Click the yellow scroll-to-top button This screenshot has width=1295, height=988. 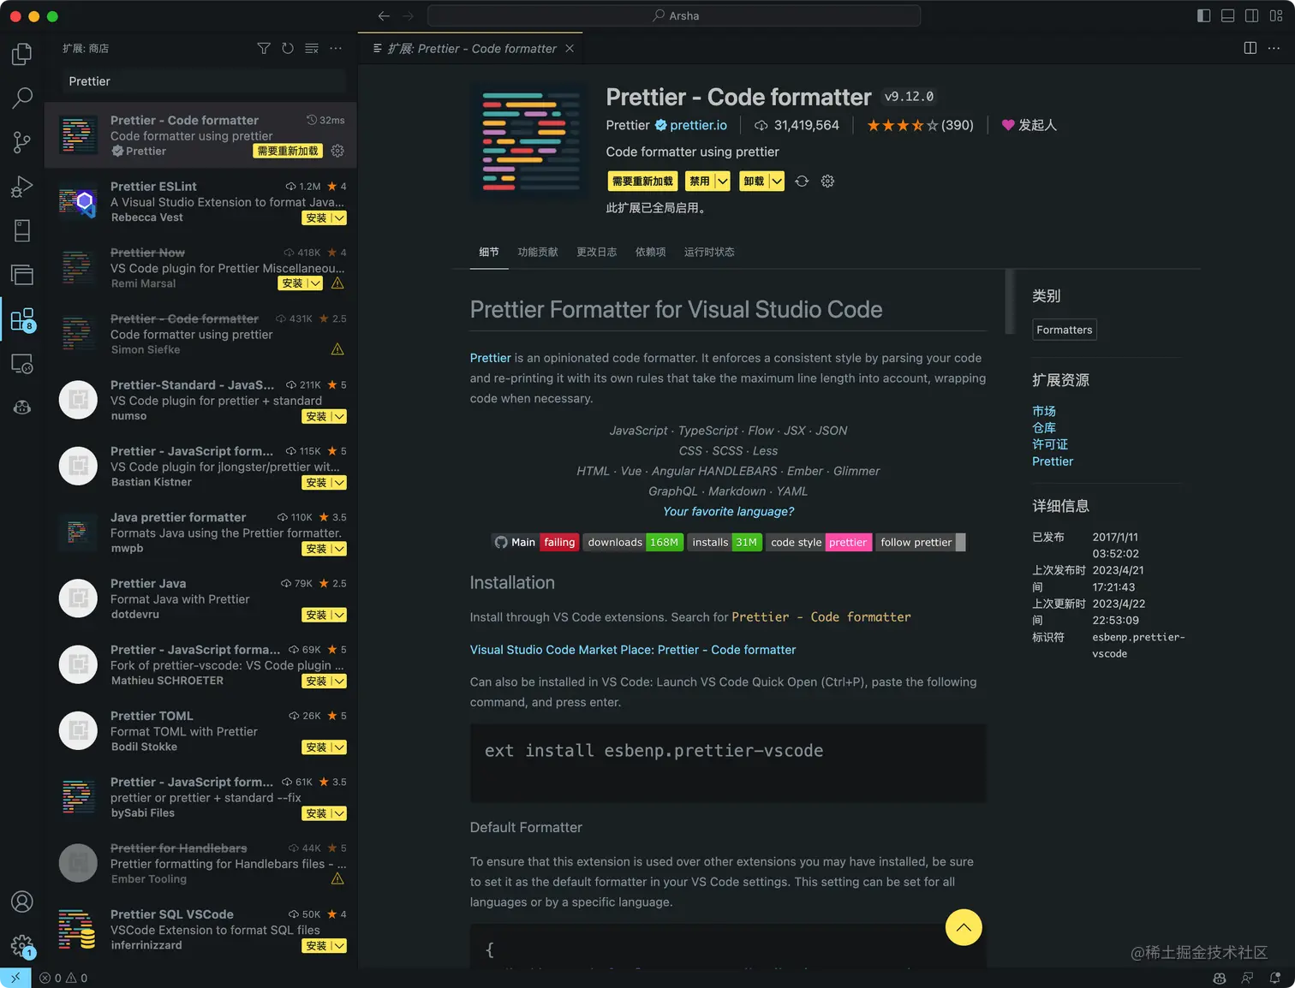point(964,927)
